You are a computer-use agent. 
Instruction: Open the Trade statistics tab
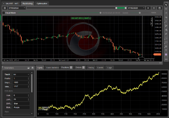tap(52, 68)
